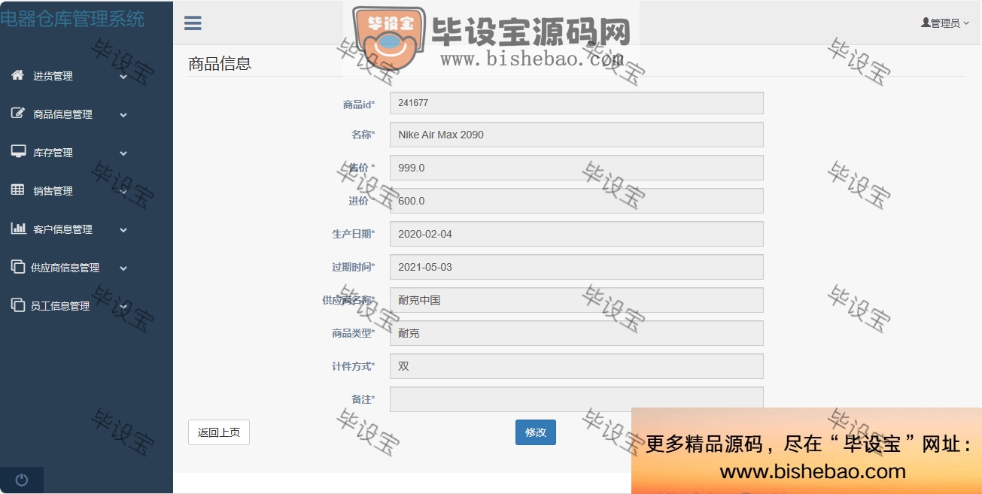Click the 管理员 account label
Image resolution: width=982 pixels, height=494 pixels.
pos(945,23)
